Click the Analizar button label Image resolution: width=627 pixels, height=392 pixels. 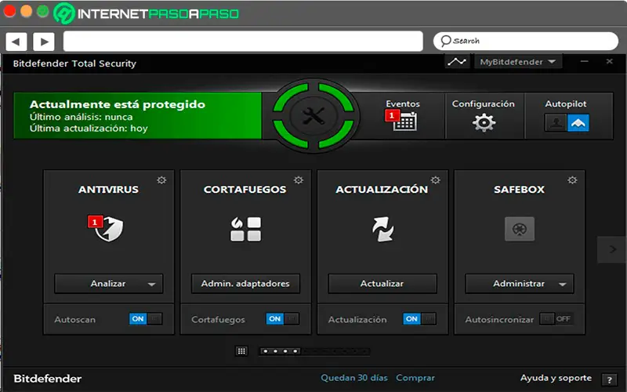(108, 284)
